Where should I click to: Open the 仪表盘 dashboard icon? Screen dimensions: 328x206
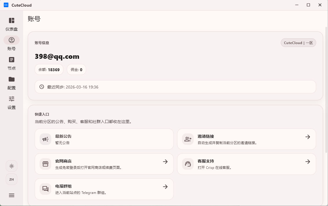point(12,20)
